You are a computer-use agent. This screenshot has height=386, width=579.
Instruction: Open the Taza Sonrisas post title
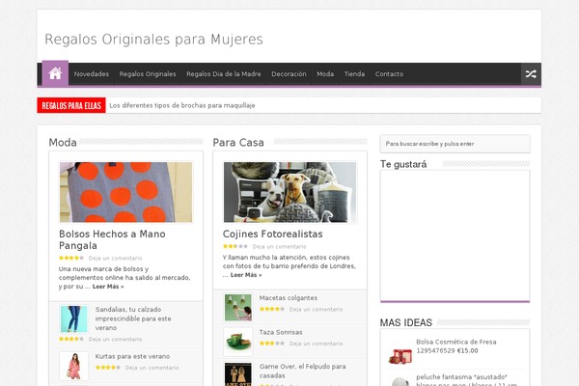click(281, 332)
